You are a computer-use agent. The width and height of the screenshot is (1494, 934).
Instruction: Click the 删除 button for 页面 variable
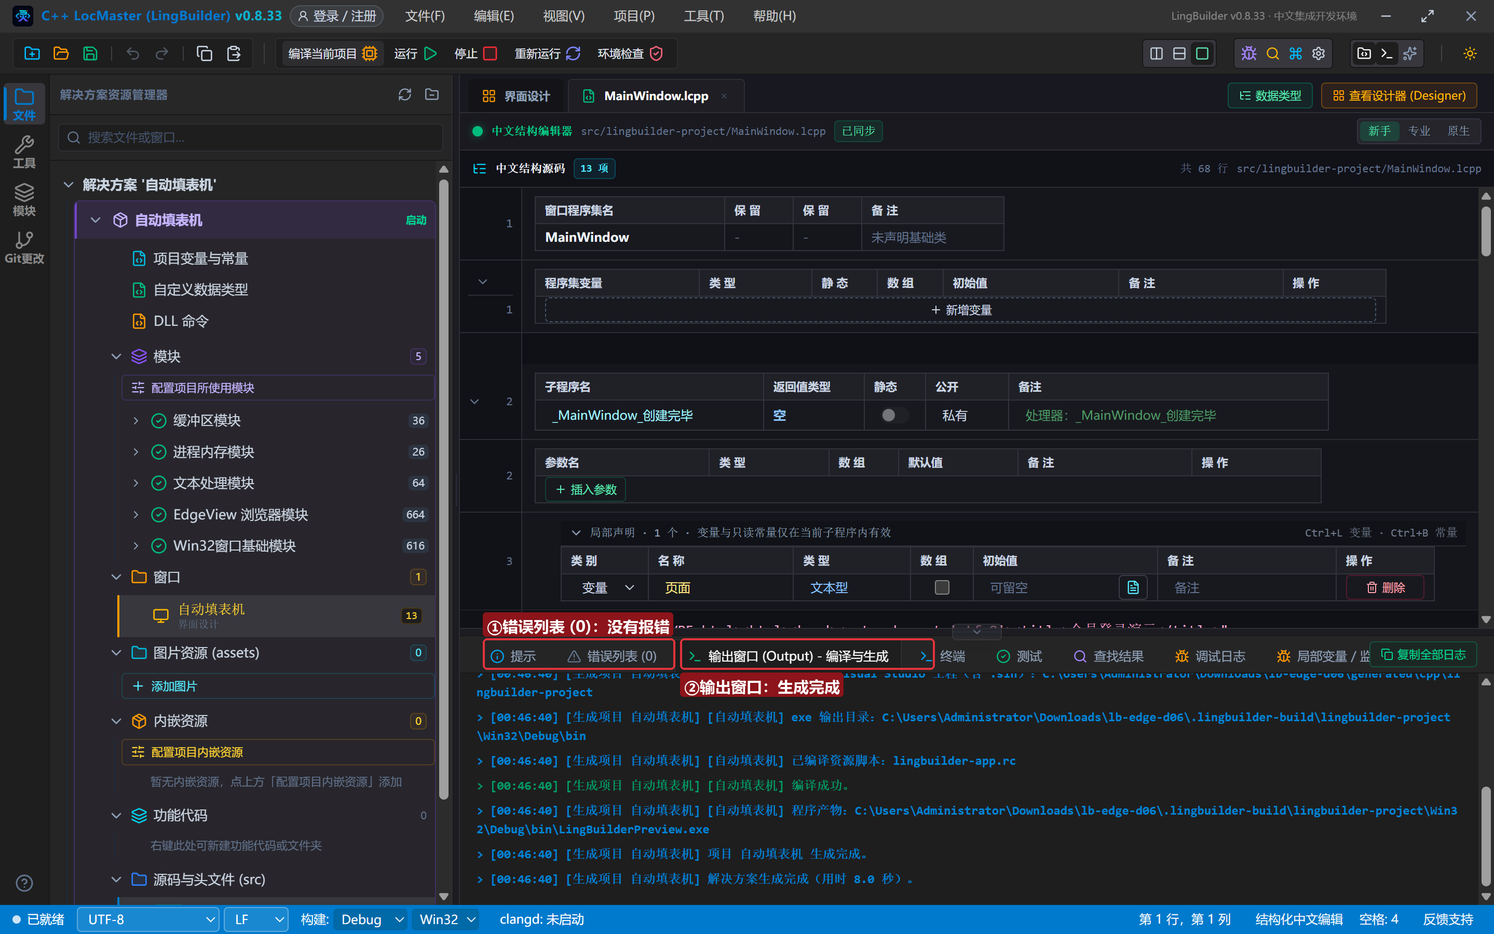(x=1386, y=587)
